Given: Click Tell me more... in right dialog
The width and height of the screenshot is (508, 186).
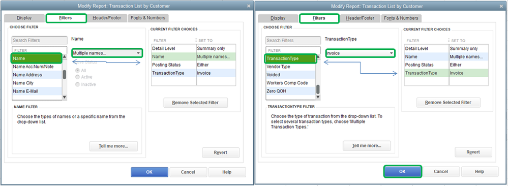Looking at the screenshot, I should point(367,146).
